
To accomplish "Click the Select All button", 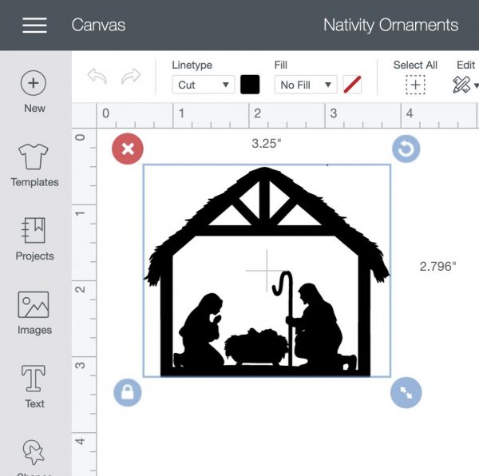I will pos(415,85).
